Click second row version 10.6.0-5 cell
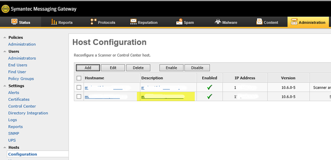331x160 pixels. [289, 97]
